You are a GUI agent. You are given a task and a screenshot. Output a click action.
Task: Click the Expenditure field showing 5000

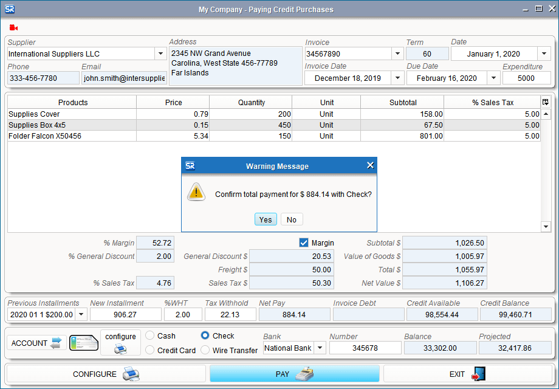(527, 78)
